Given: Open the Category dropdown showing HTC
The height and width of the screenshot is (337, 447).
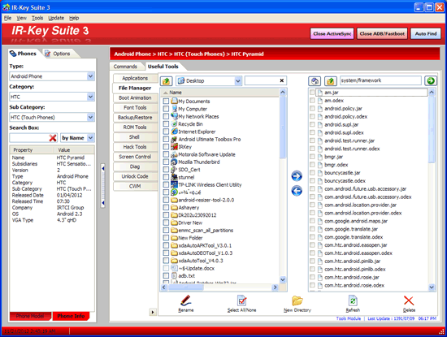Looking at the screenshot, I should (x=90, y=97).
